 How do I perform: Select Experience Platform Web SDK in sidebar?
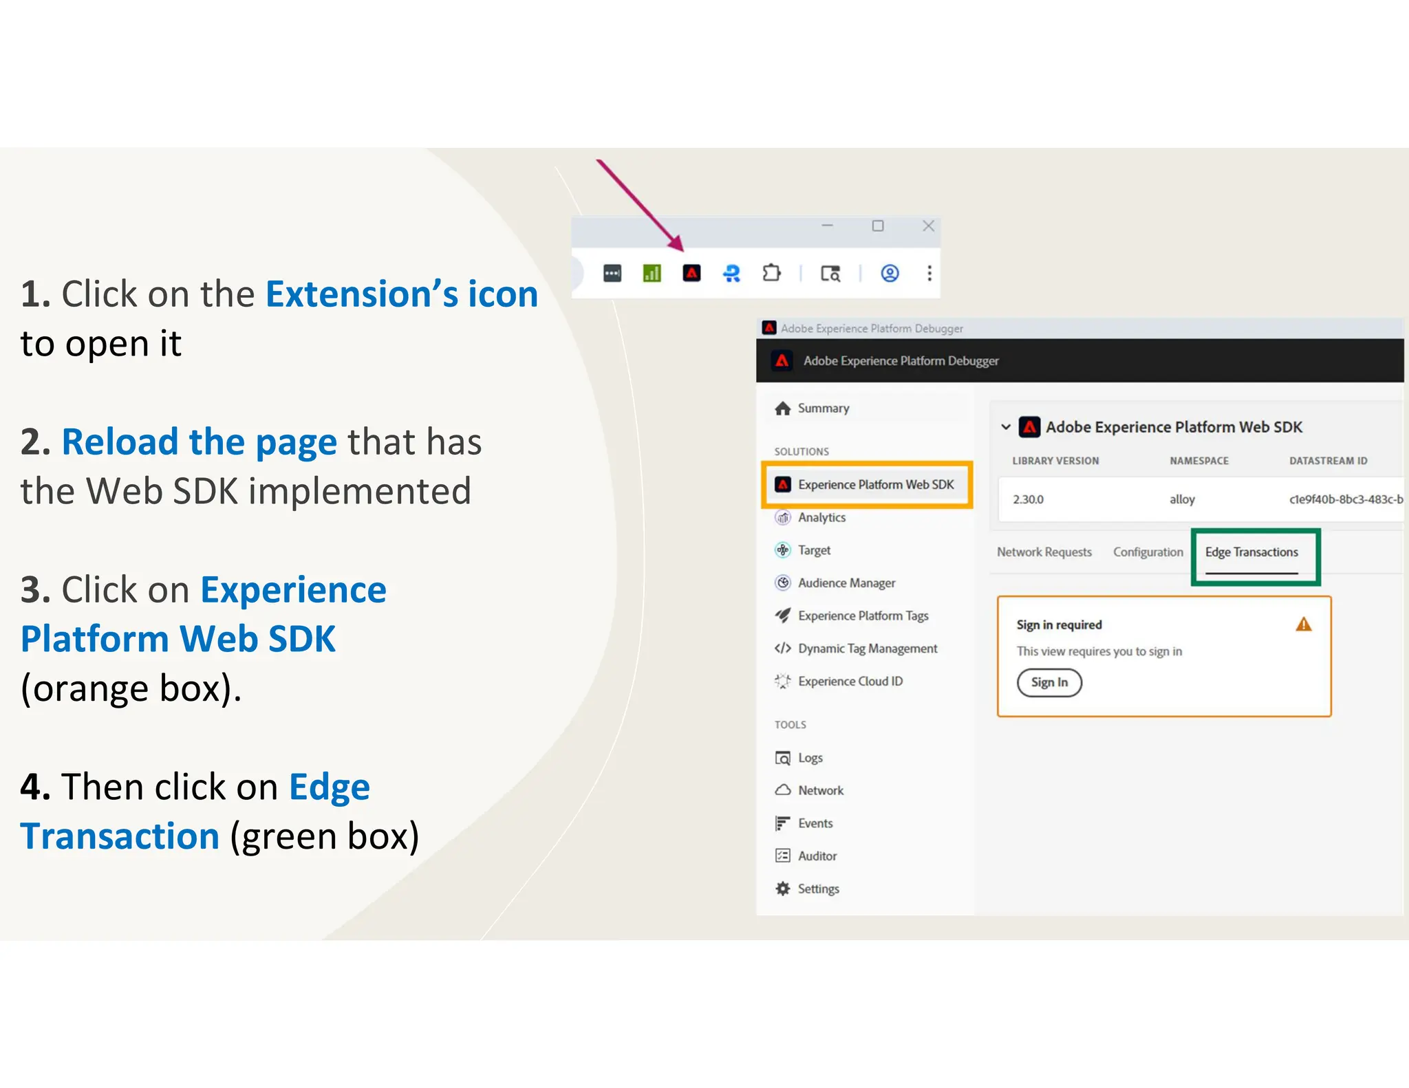coord(867,485)
